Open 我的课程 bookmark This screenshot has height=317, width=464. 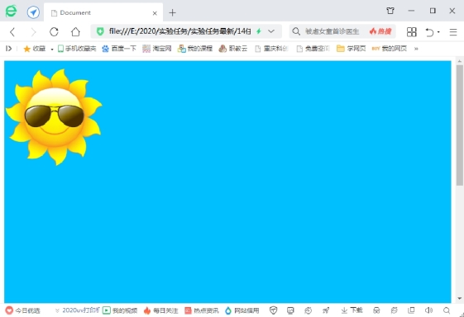click(194, 49)
